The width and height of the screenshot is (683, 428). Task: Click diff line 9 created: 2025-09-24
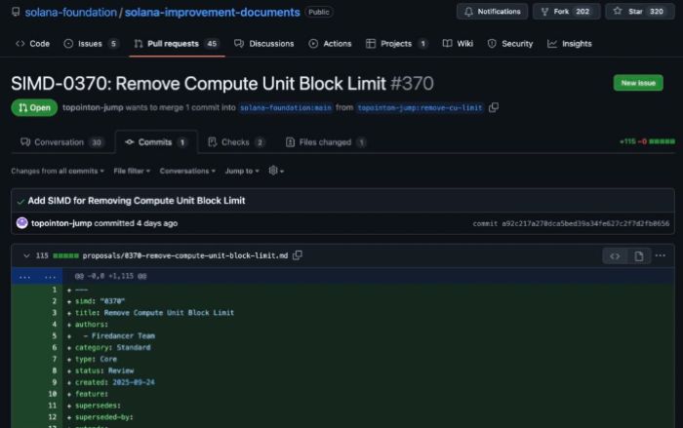pos(114,382)
